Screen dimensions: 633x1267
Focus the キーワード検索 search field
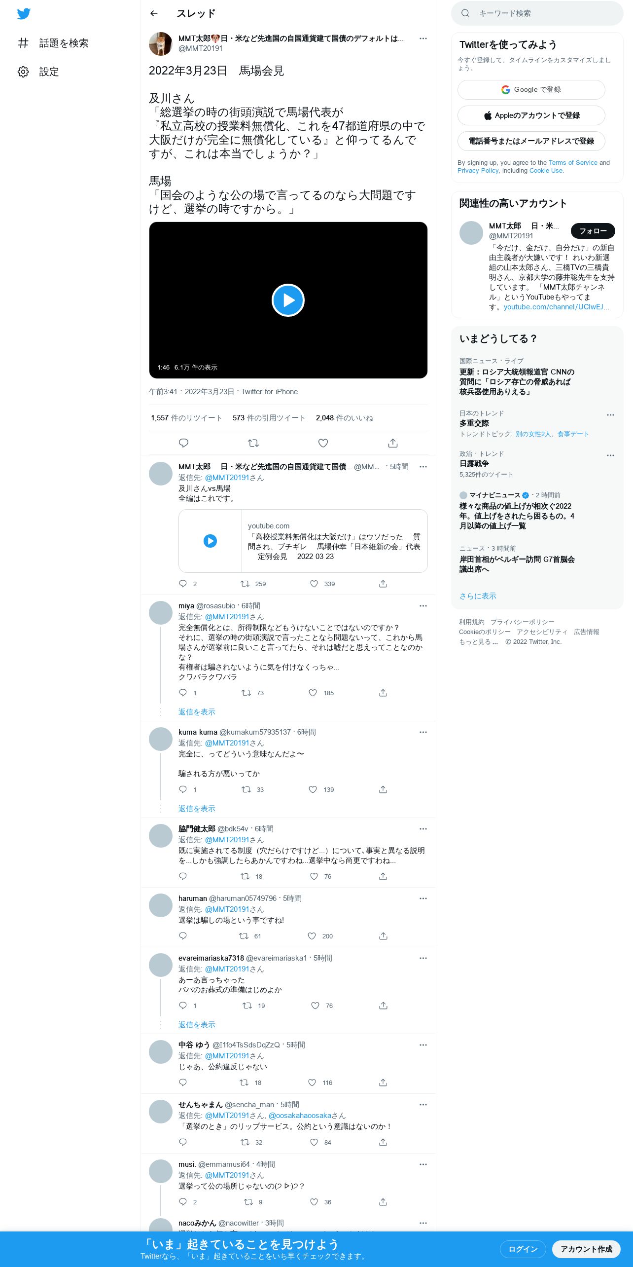point(537,13)
